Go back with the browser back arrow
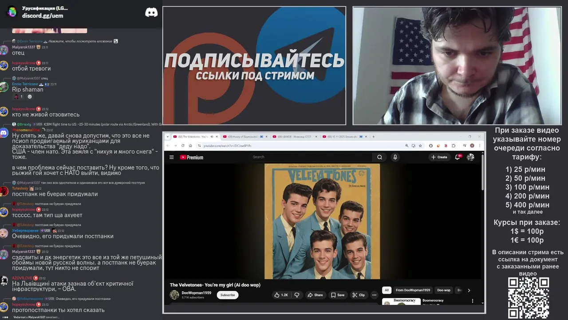The height and width of the screenshot is (320, 568). [x=168, y=145]
